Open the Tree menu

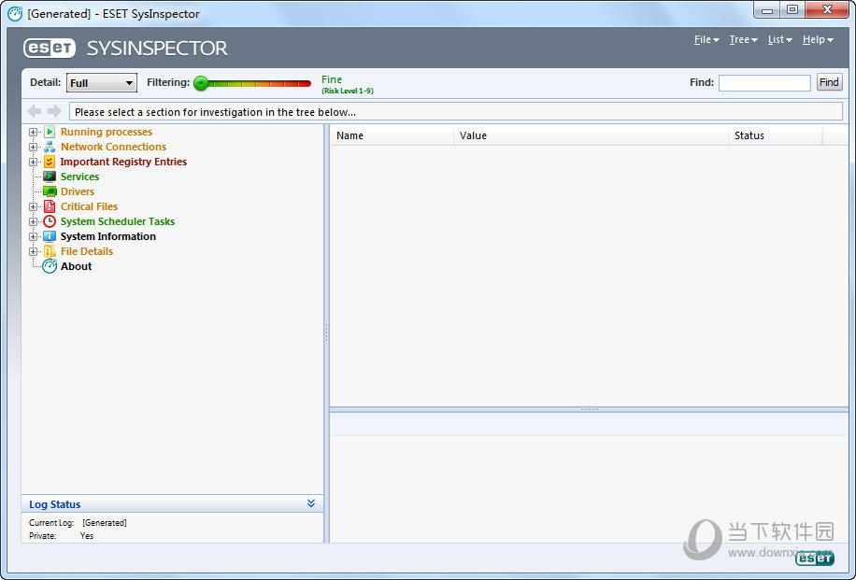coord(744,40)
